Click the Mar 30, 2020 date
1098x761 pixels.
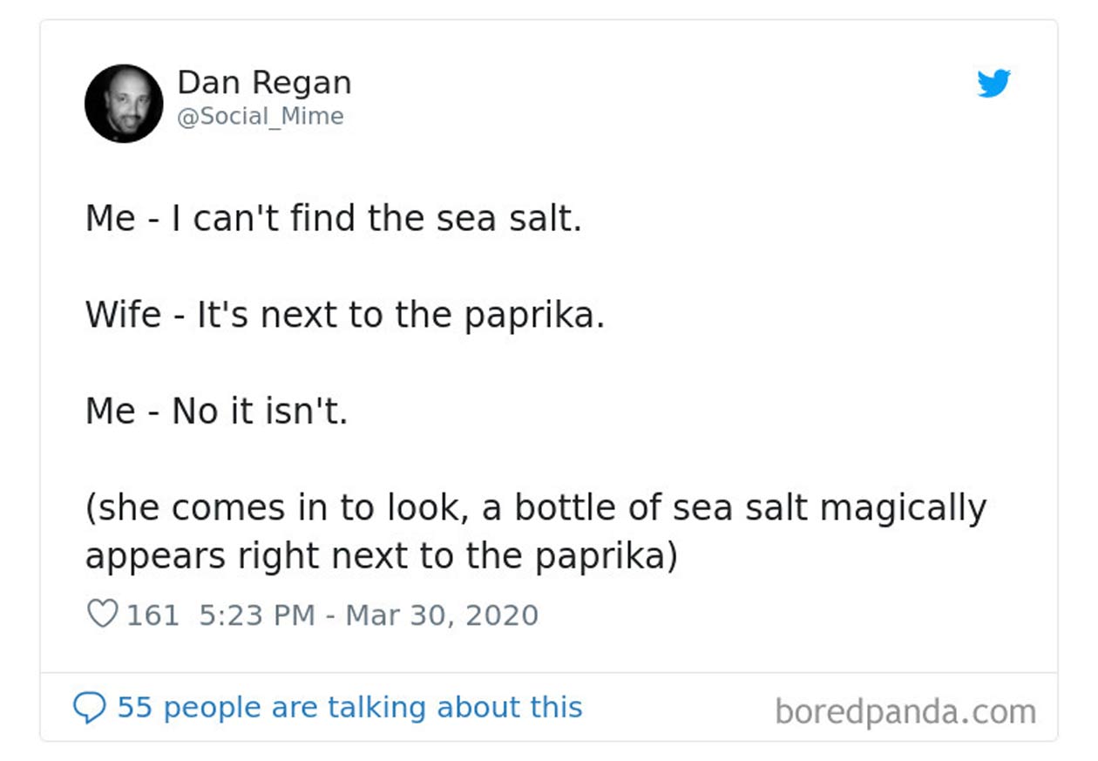point(442,615)
